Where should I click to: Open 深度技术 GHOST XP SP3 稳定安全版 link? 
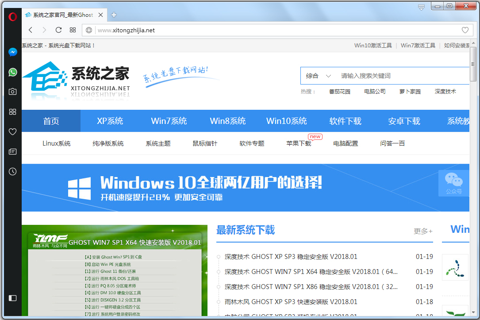pyautogui.click(x=291, y=257)
